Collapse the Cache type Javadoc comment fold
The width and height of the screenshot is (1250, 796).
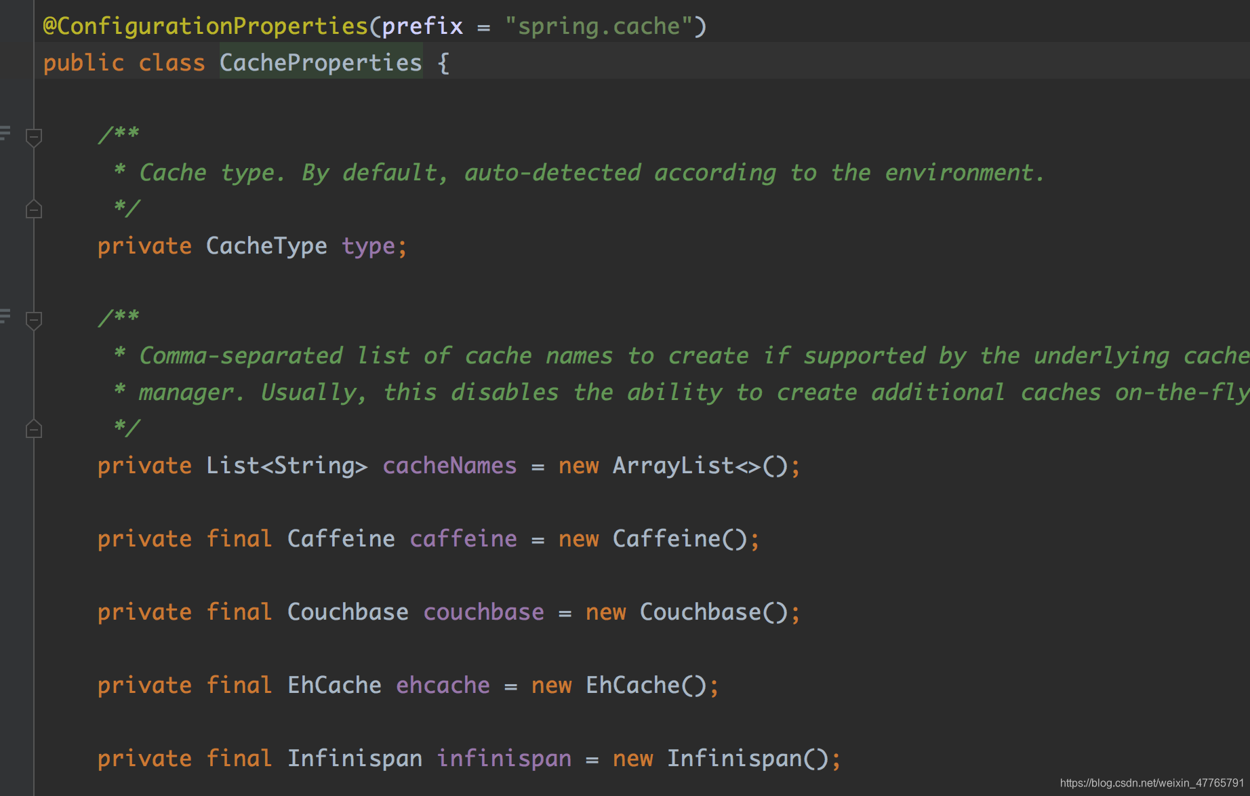[x=34, y=137]
